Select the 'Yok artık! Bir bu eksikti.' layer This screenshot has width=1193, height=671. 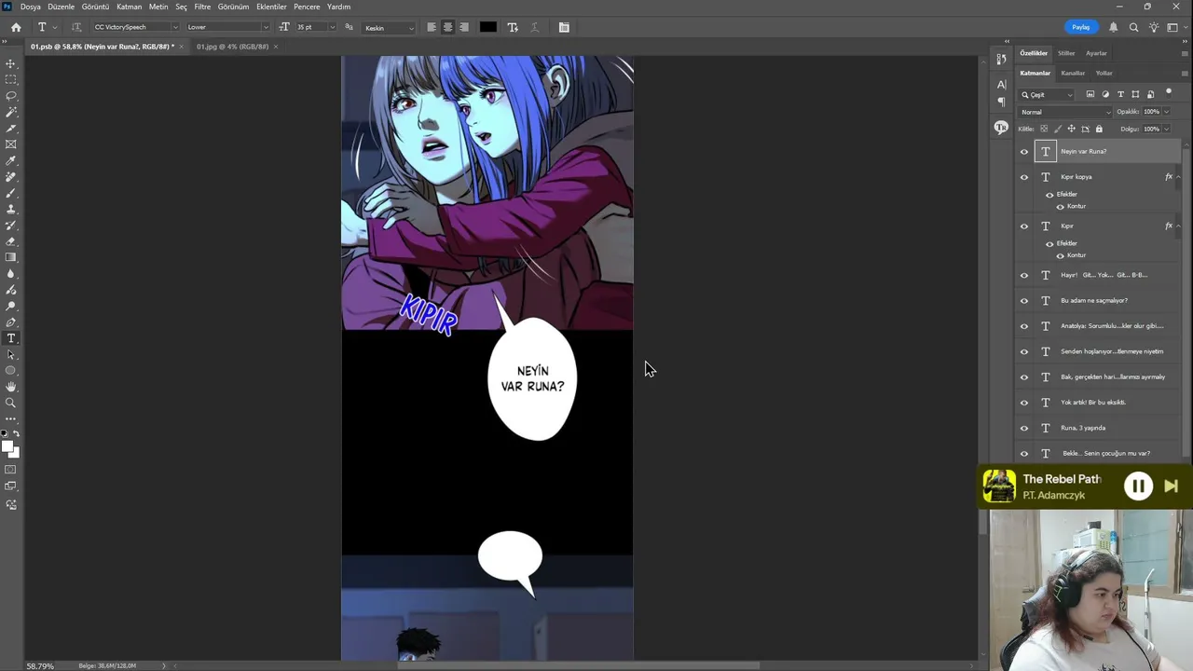coord(1093,403)
